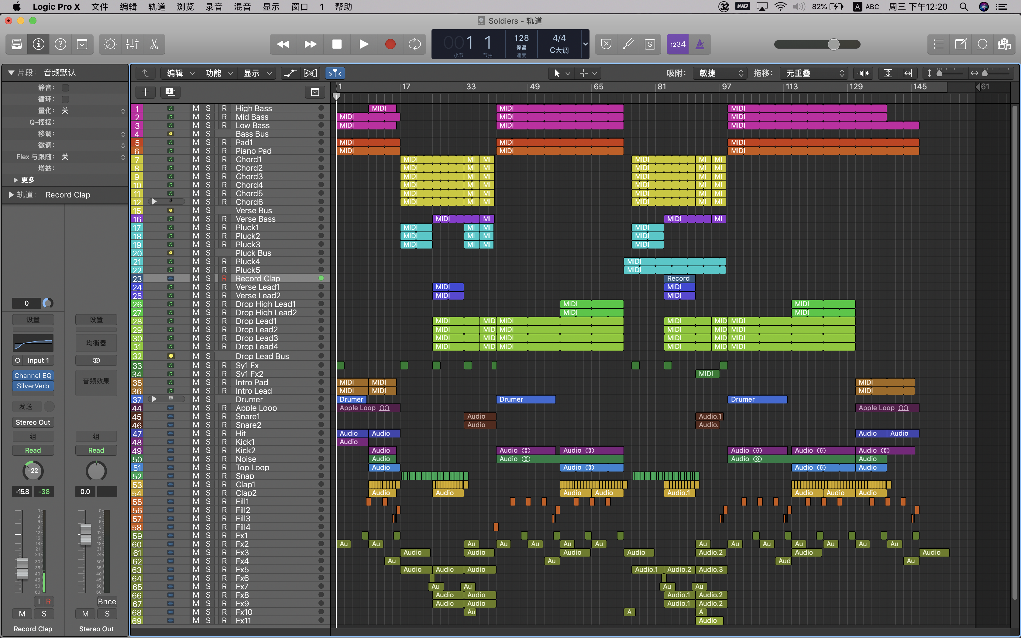Click the Bnce bounce button

(x=107, y=602)
